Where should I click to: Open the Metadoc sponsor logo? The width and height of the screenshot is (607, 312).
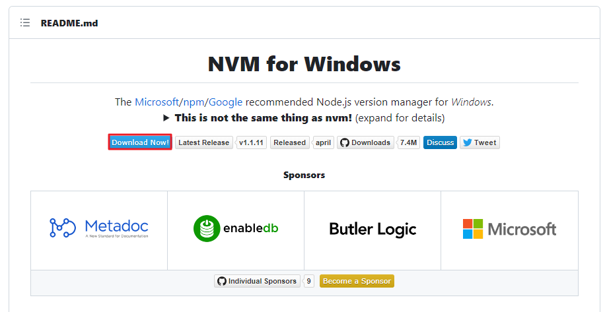(x=99, y=228)
